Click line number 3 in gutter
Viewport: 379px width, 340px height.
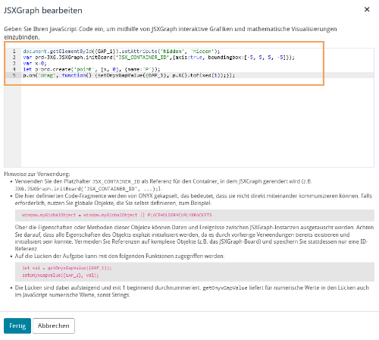click(14, 63)
